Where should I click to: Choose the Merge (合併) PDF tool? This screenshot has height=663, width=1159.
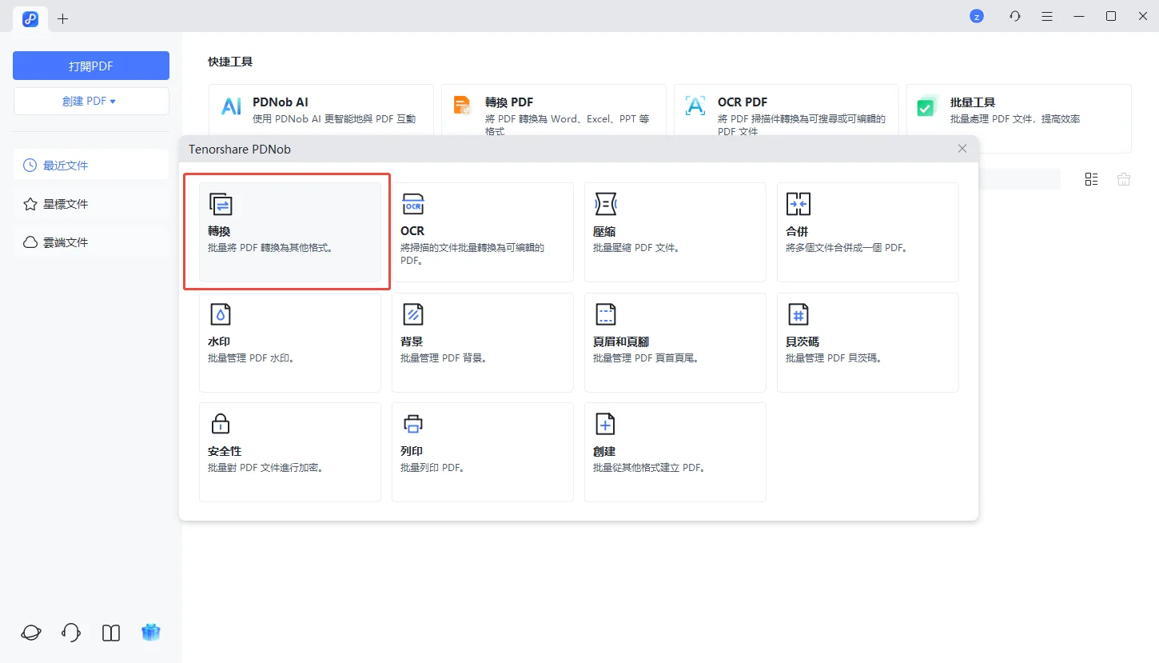pyautogui.click(x=867, y=232)
